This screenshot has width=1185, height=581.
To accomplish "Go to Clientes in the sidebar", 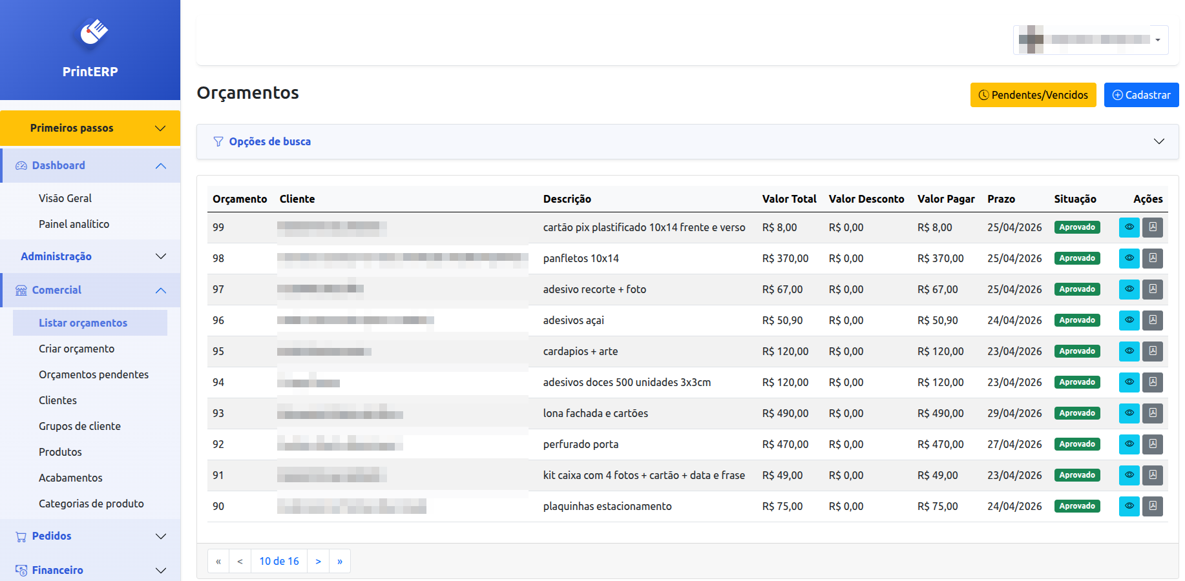I will [x=58, y=400].
